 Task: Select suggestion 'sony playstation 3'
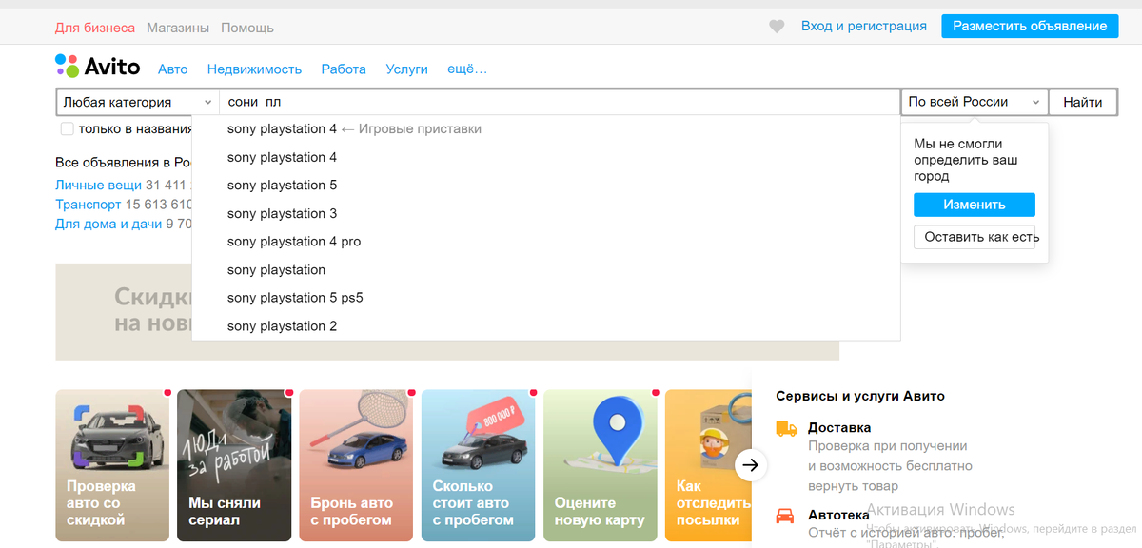[x=546, y=214]
